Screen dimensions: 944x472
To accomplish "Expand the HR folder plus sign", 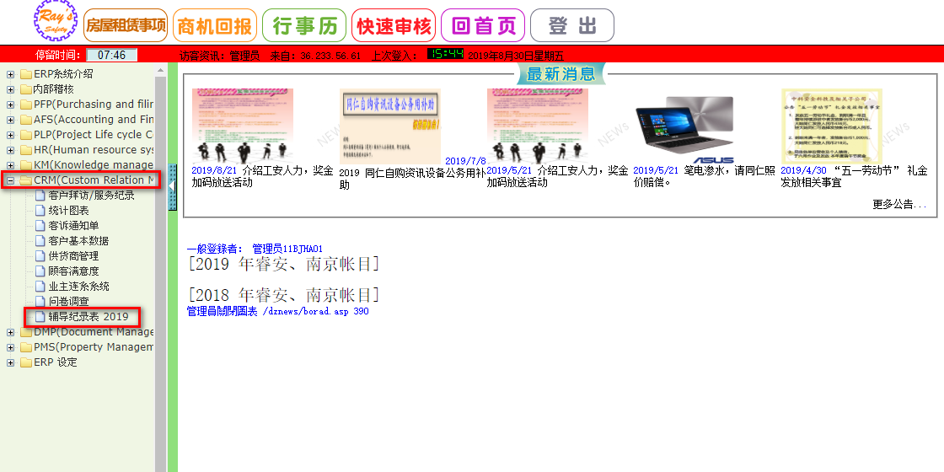I will click(11, 150).
